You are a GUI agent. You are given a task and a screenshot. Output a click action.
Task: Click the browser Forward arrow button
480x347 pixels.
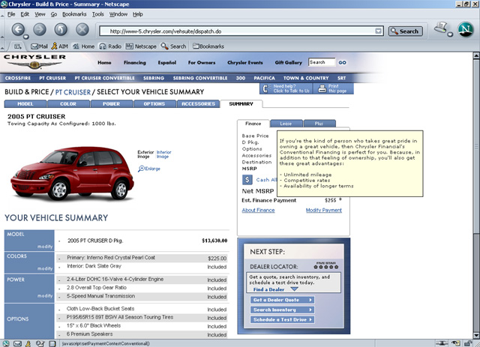[x=40, y=30]
